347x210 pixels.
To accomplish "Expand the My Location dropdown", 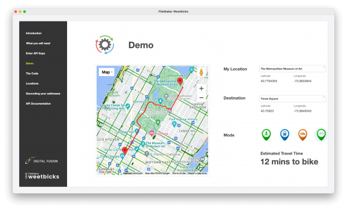I will 292,69.
